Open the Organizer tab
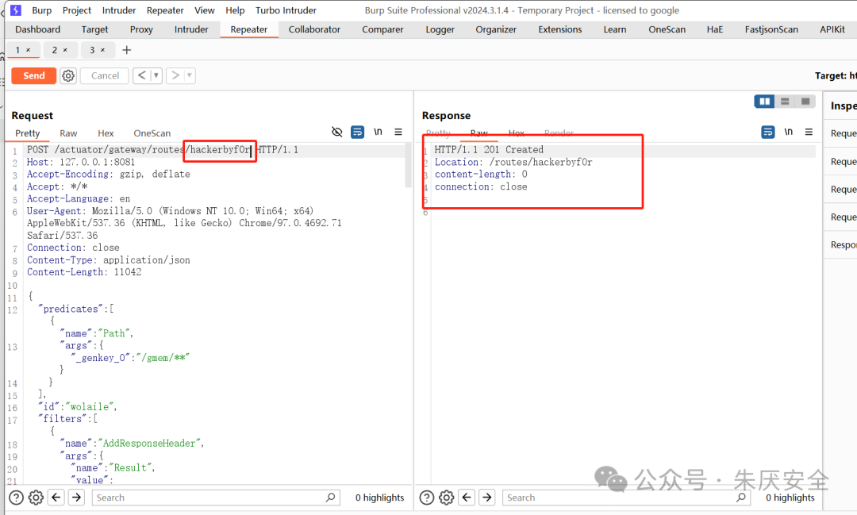857x515 pixels. click(496, 29)
